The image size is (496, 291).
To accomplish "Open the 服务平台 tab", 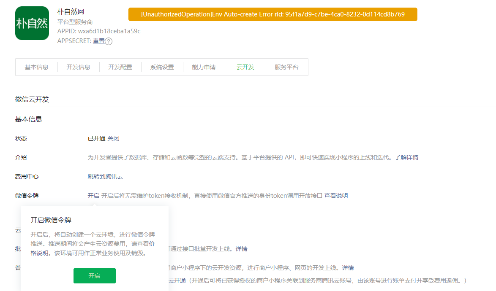I will (286, 67).
